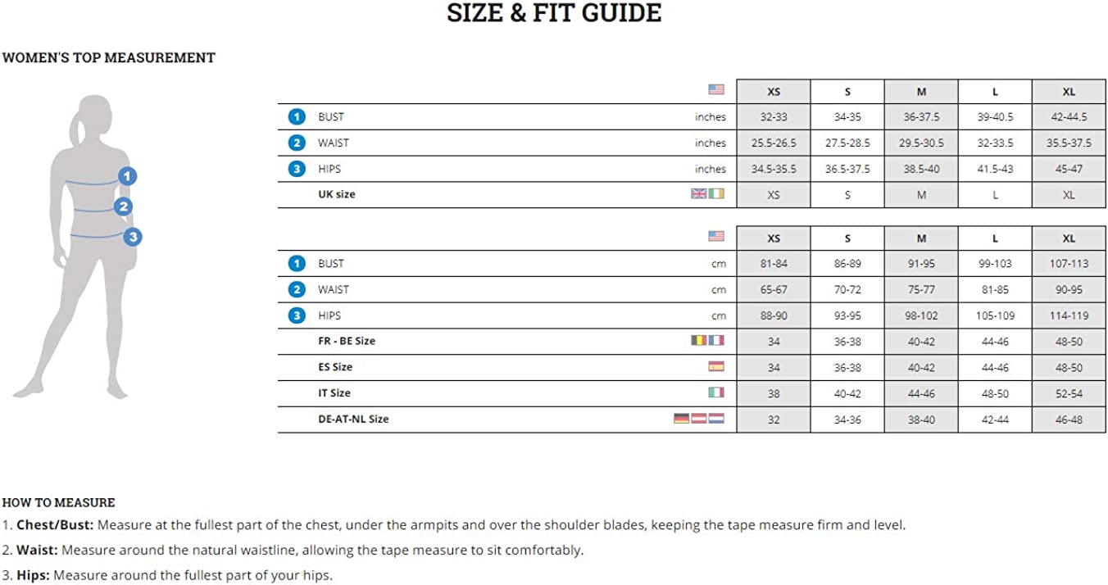Click the number 1 bust marker on the figure
Screen dimensions: 1108x585
point(127,175)
